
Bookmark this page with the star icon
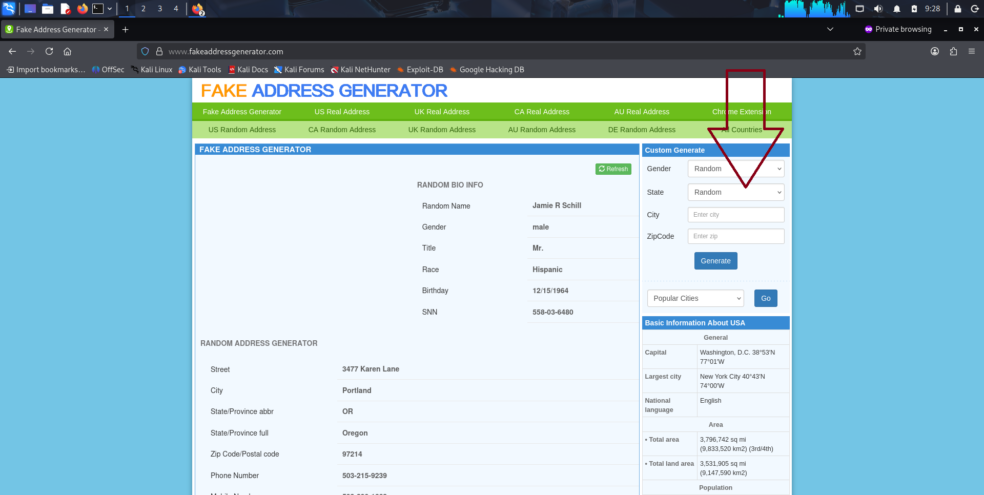click(x=857, y=51)
